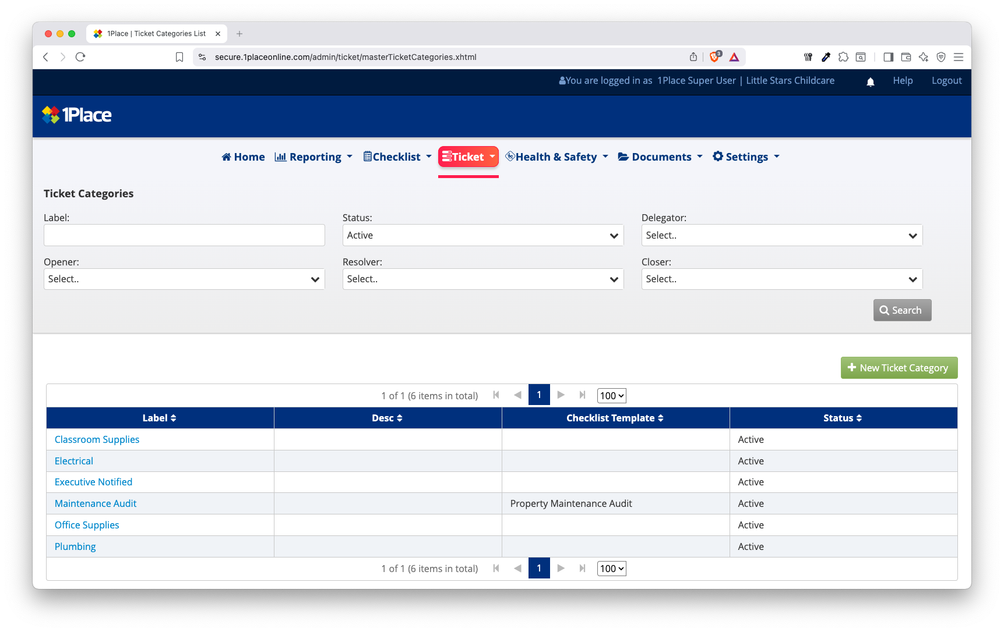Click into the Label text field

[x=184, y=235]
